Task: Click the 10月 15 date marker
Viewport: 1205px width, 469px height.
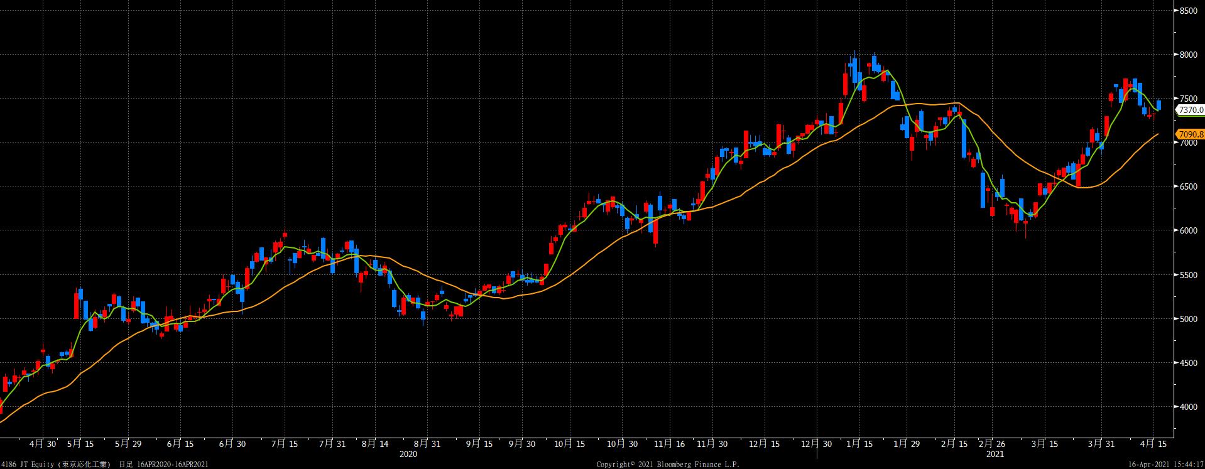Action: pos(571,444)
